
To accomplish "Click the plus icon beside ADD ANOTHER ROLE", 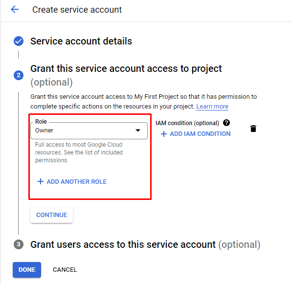I will click(41, 181).
